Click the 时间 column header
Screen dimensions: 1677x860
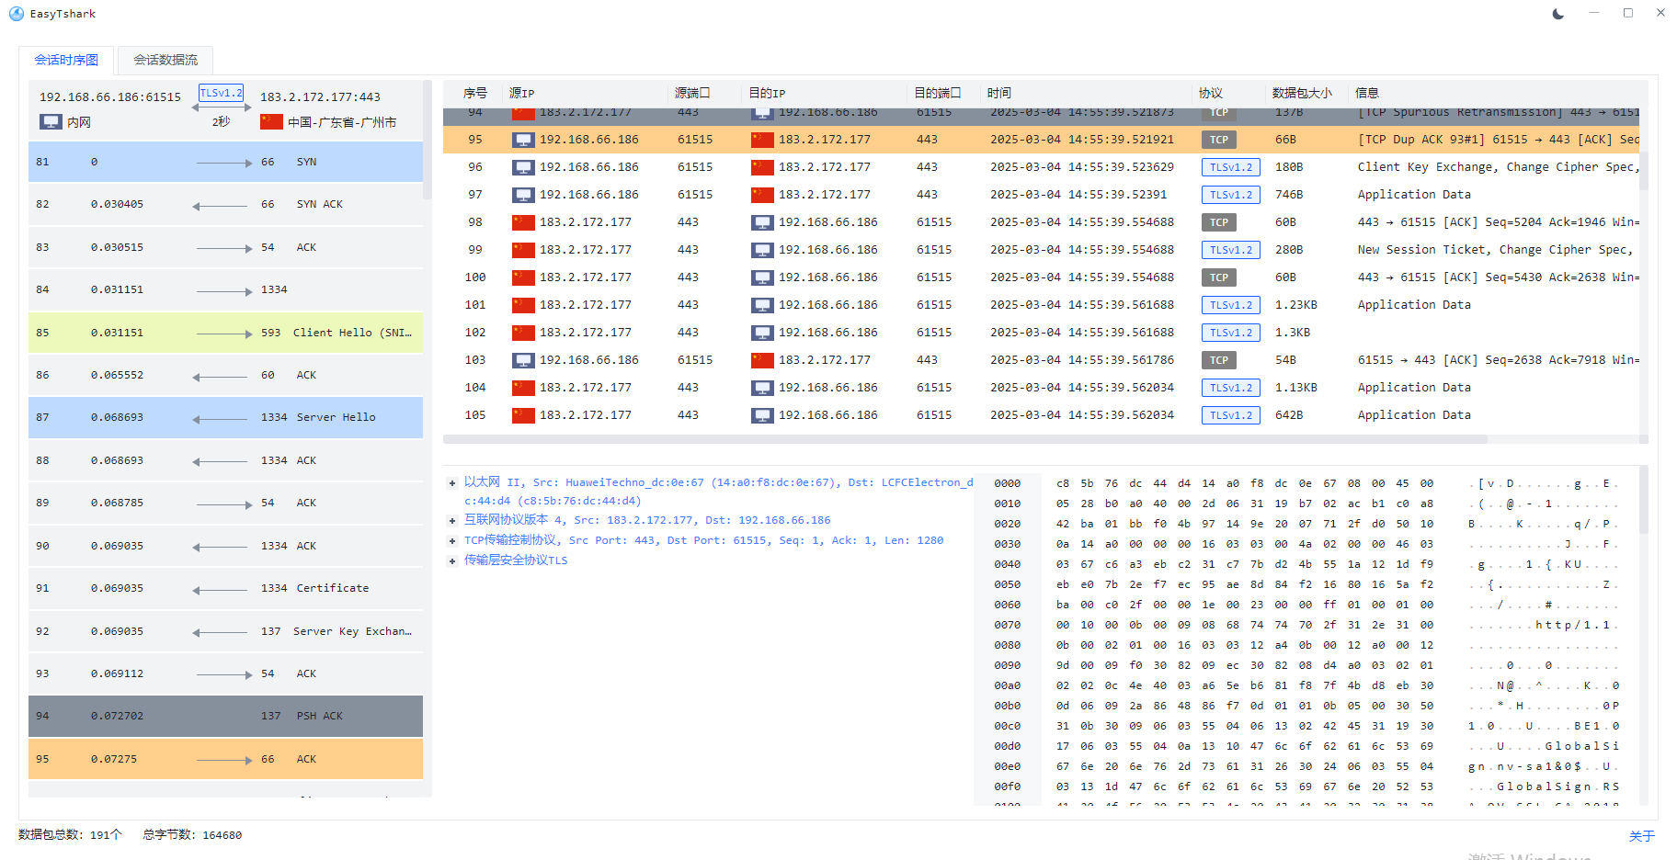click(999, 93)
